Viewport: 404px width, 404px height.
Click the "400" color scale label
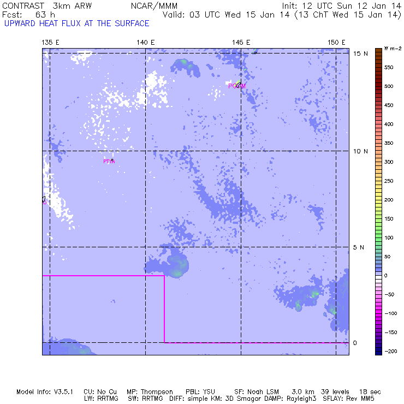pos(389,124)
